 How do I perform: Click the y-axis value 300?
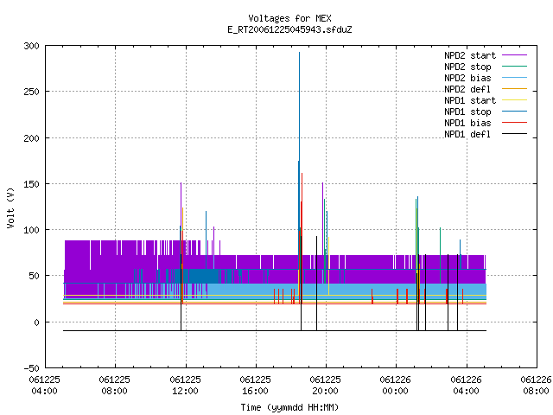click(31, 46)
